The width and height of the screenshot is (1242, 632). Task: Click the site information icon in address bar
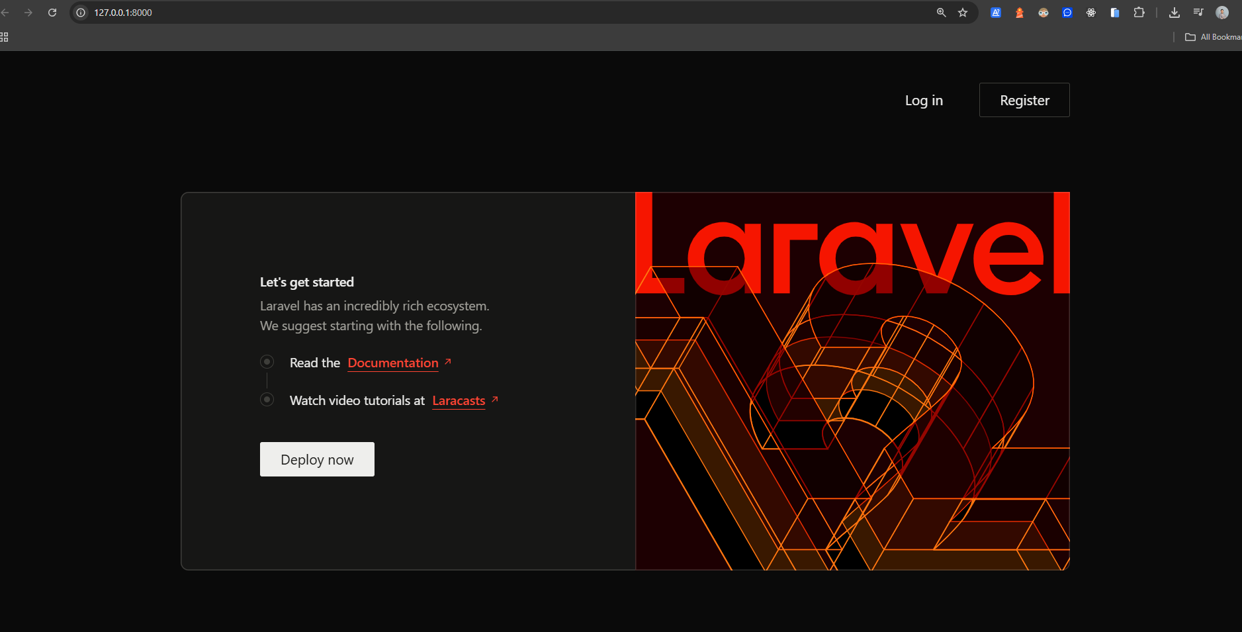click(81, 13)
